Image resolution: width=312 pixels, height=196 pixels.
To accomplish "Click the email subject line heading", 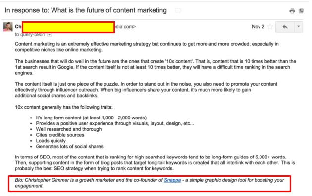I will tap(86, 10).
